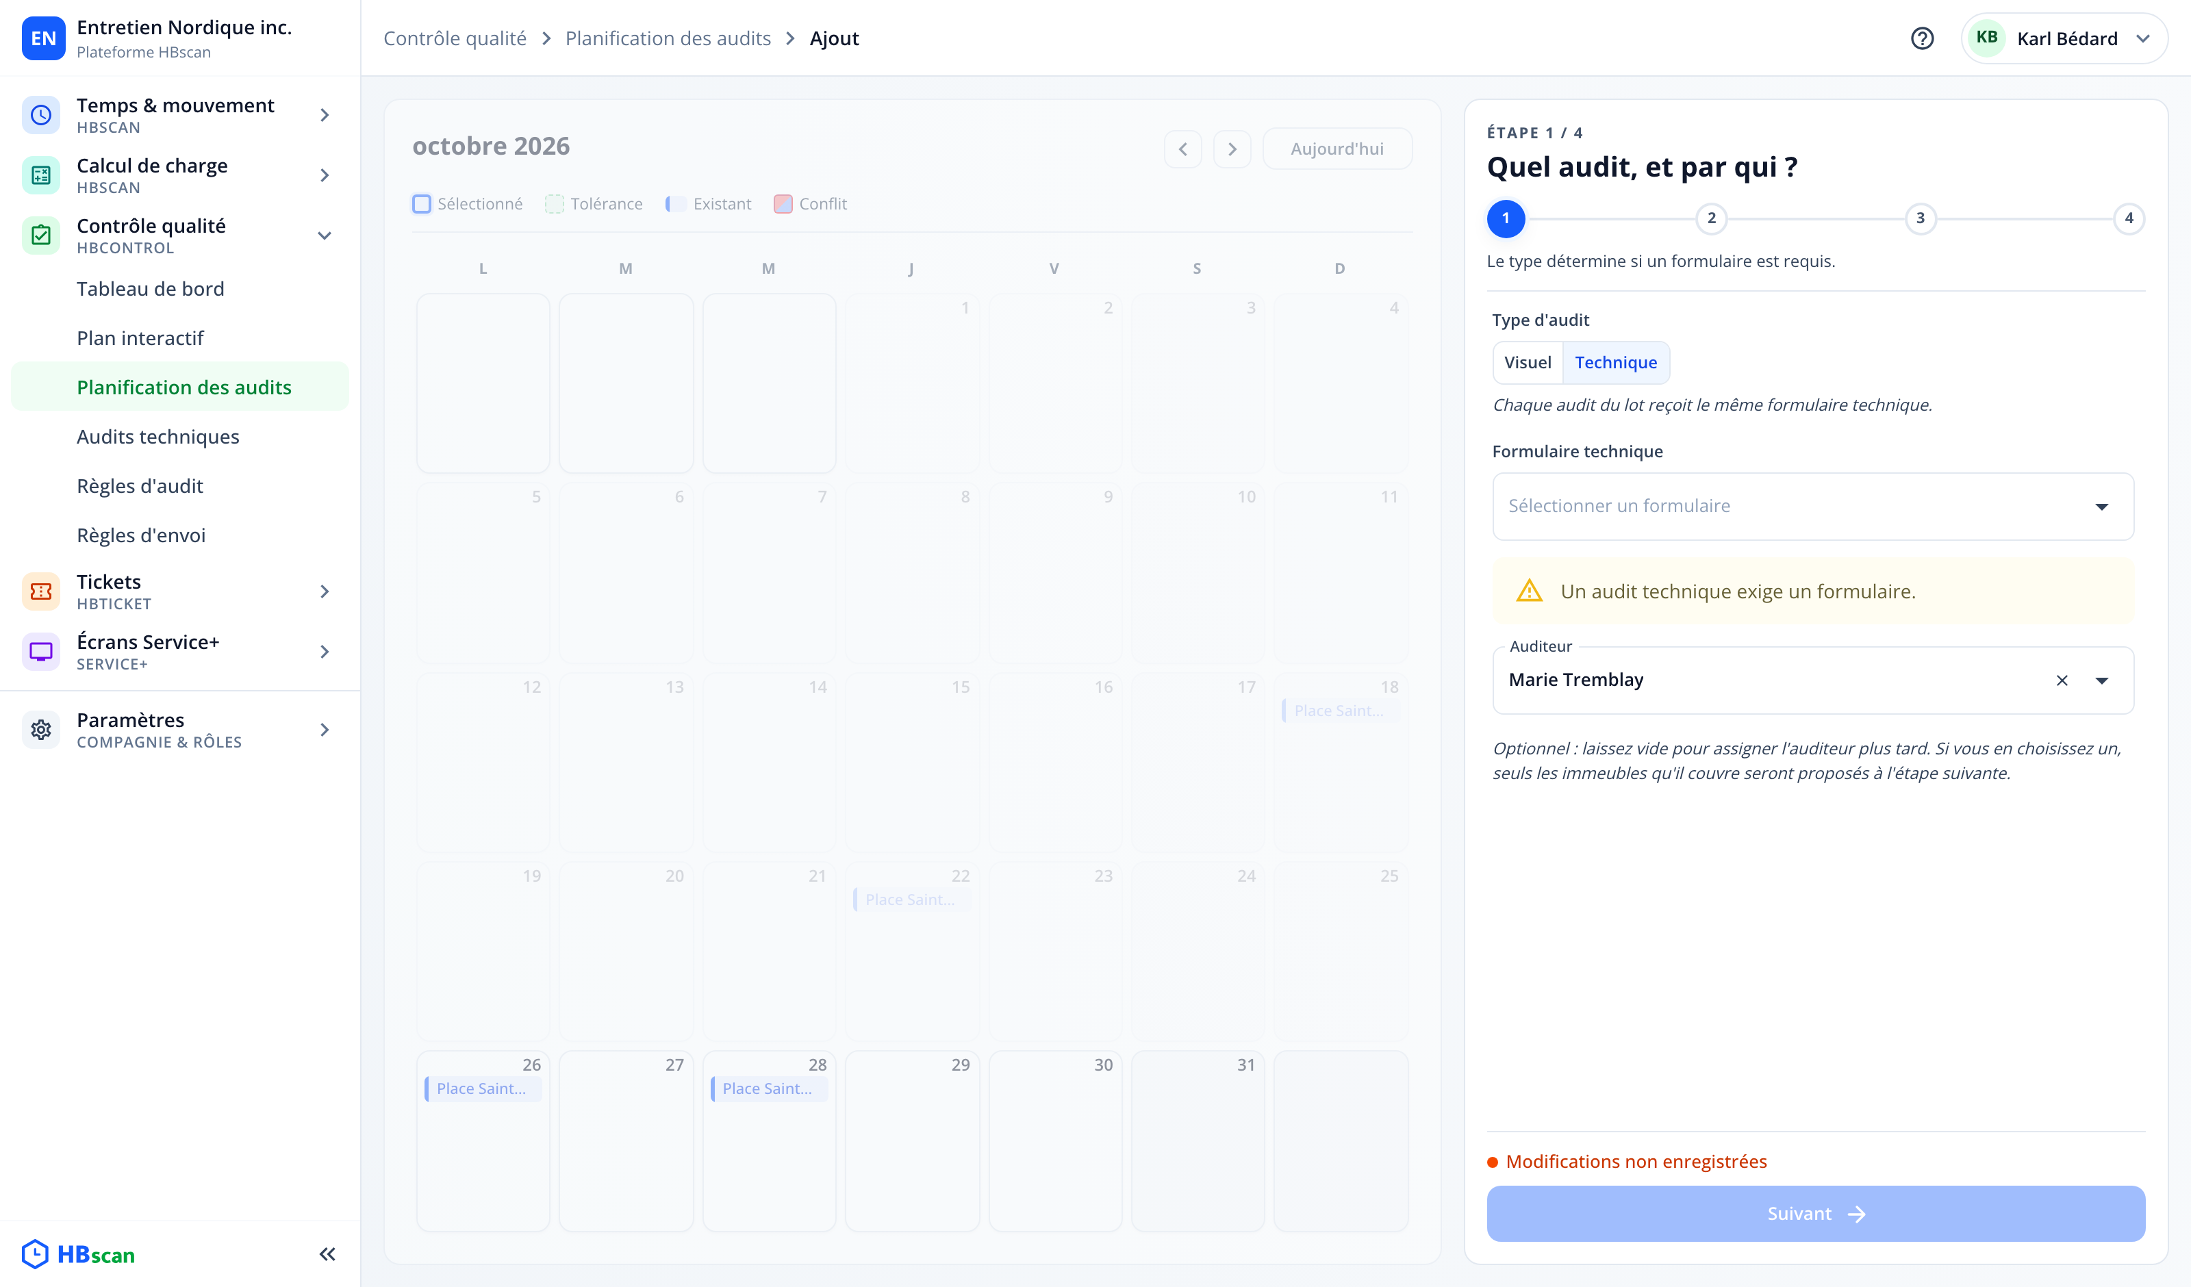This screenshot has width=2191, height=1287.
Task: Click the Conflit legend swatch
Action: [x=783, y=203]
